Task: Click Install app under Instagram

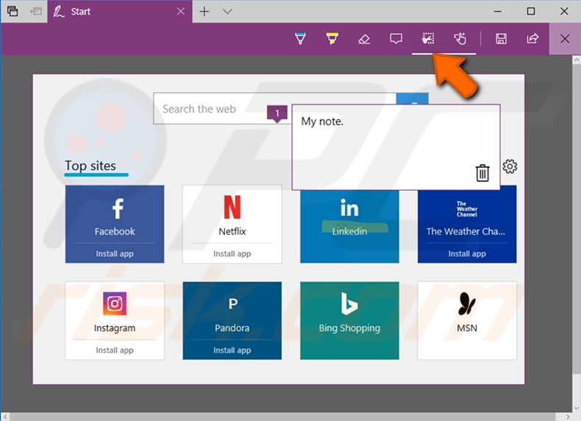Action: pyautogui.click(x=115, y=350)
